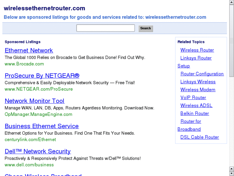Click the Search button
Screen dimensions: 234x176
pyautogui.click(x=146, y=28)
